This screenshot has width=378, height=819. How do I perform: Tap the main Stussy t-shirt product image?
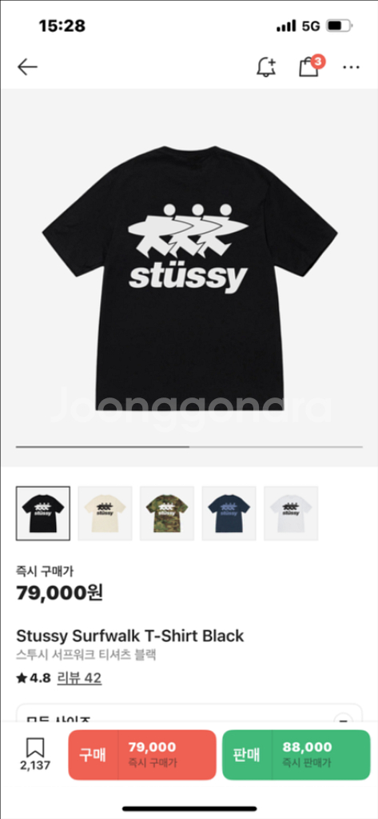[x=189, y=277]
